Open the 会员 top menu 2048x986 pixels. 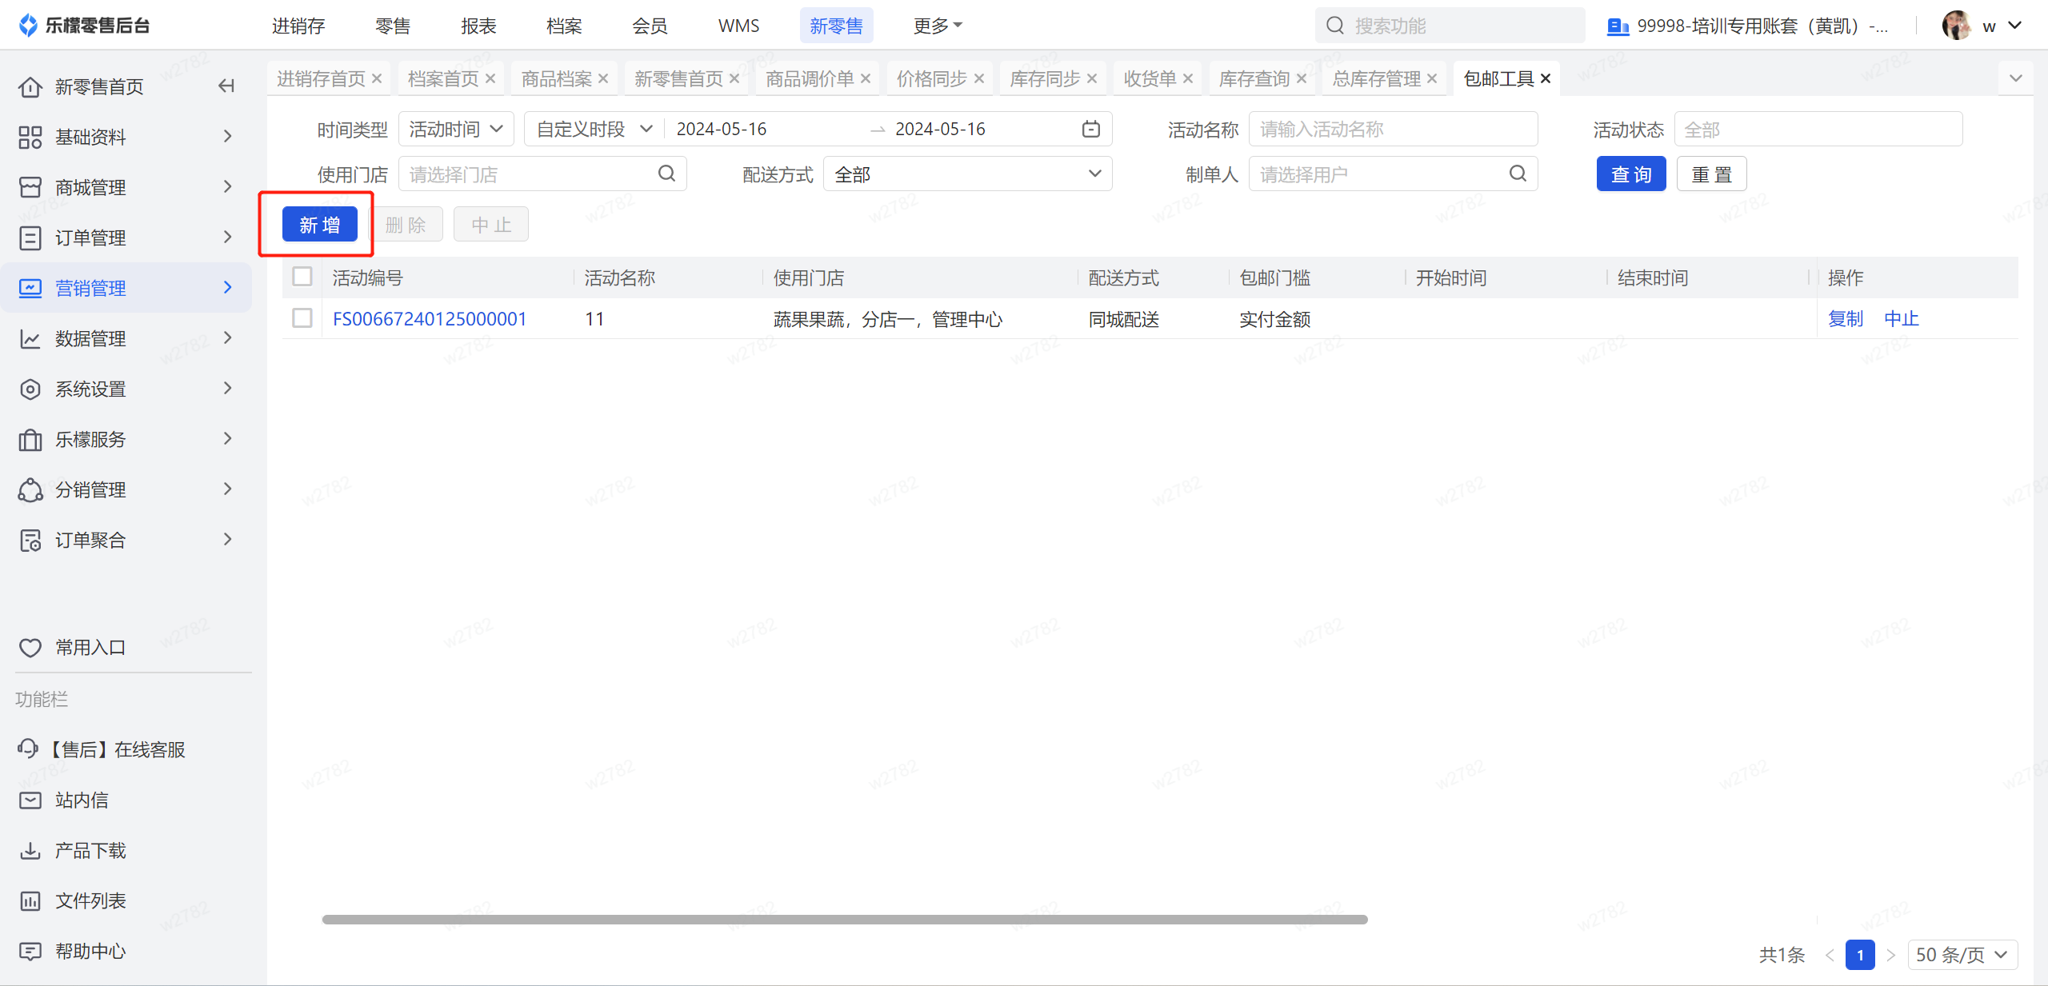tap(650, 26)
